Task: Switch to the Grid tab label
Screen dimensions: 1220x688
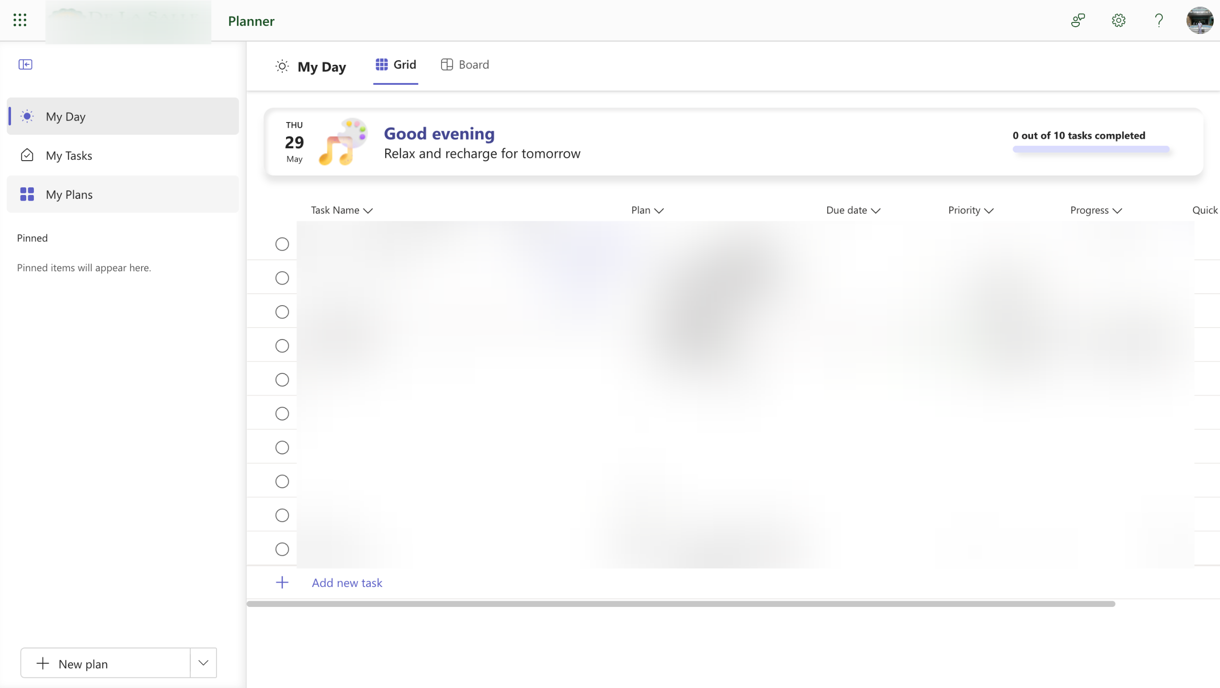Action: 405,64
